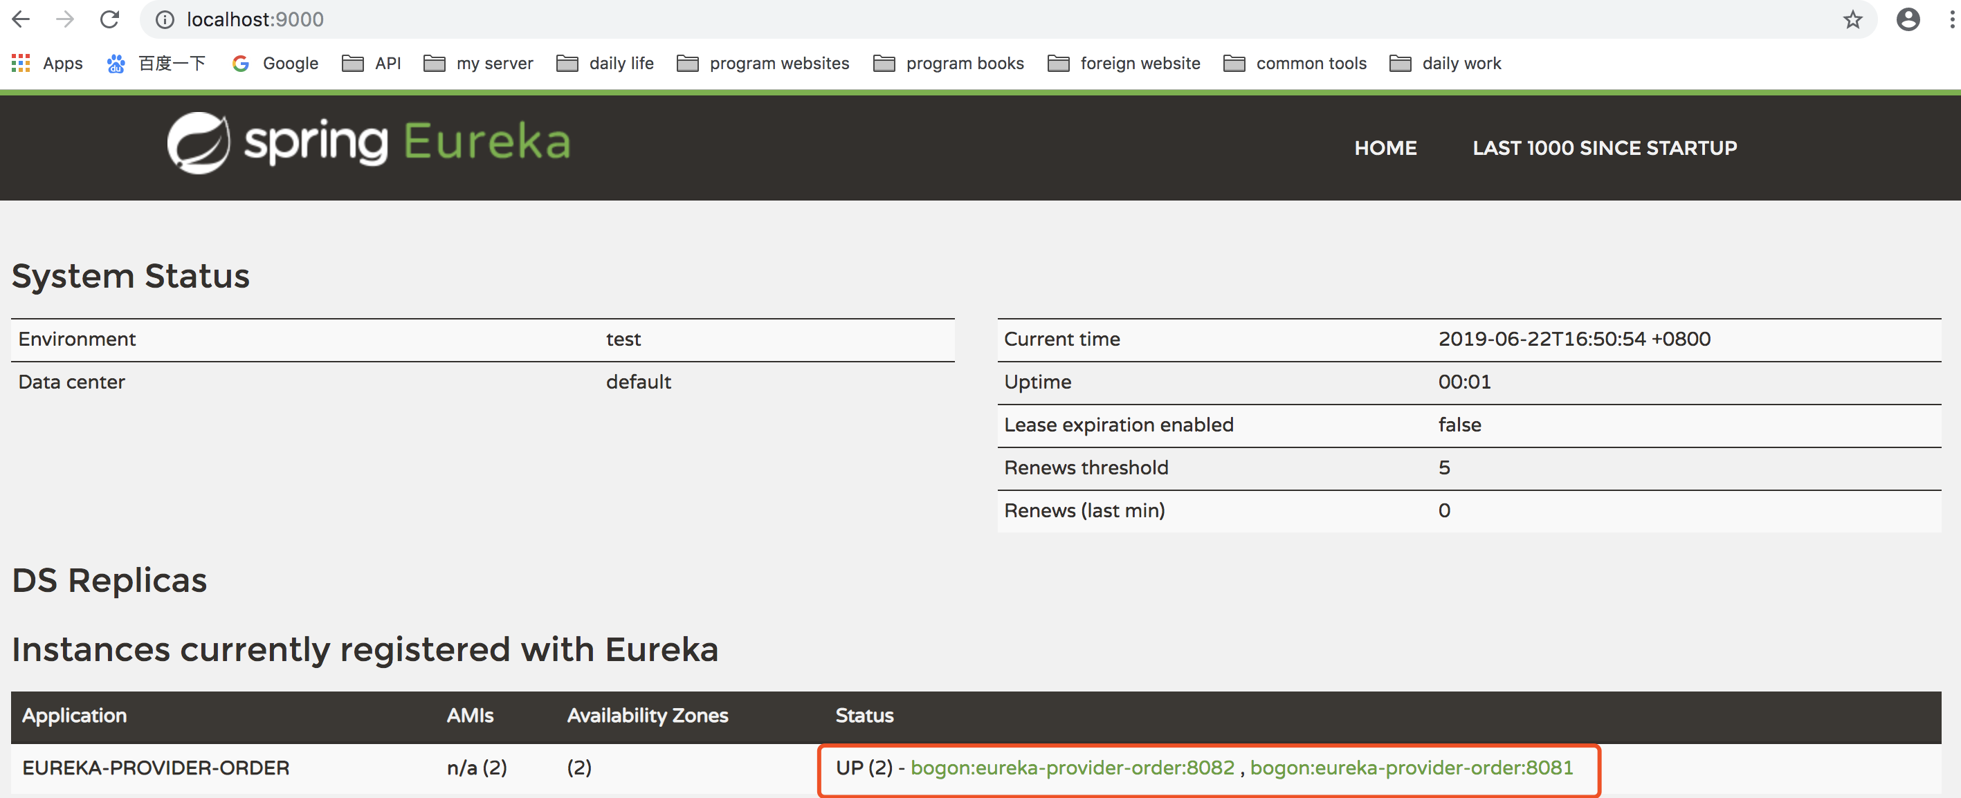This screenshot has width=1961, height=798.
Task: Click the System Status heading
Action: coord(131,276)
